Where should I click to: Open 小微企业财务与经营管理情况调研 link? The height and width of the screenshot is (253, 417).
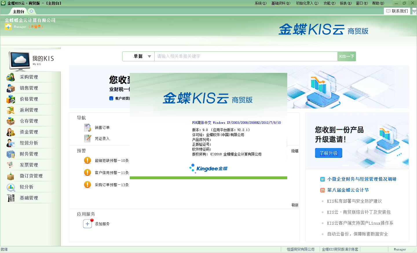click(x=362, y=179)
